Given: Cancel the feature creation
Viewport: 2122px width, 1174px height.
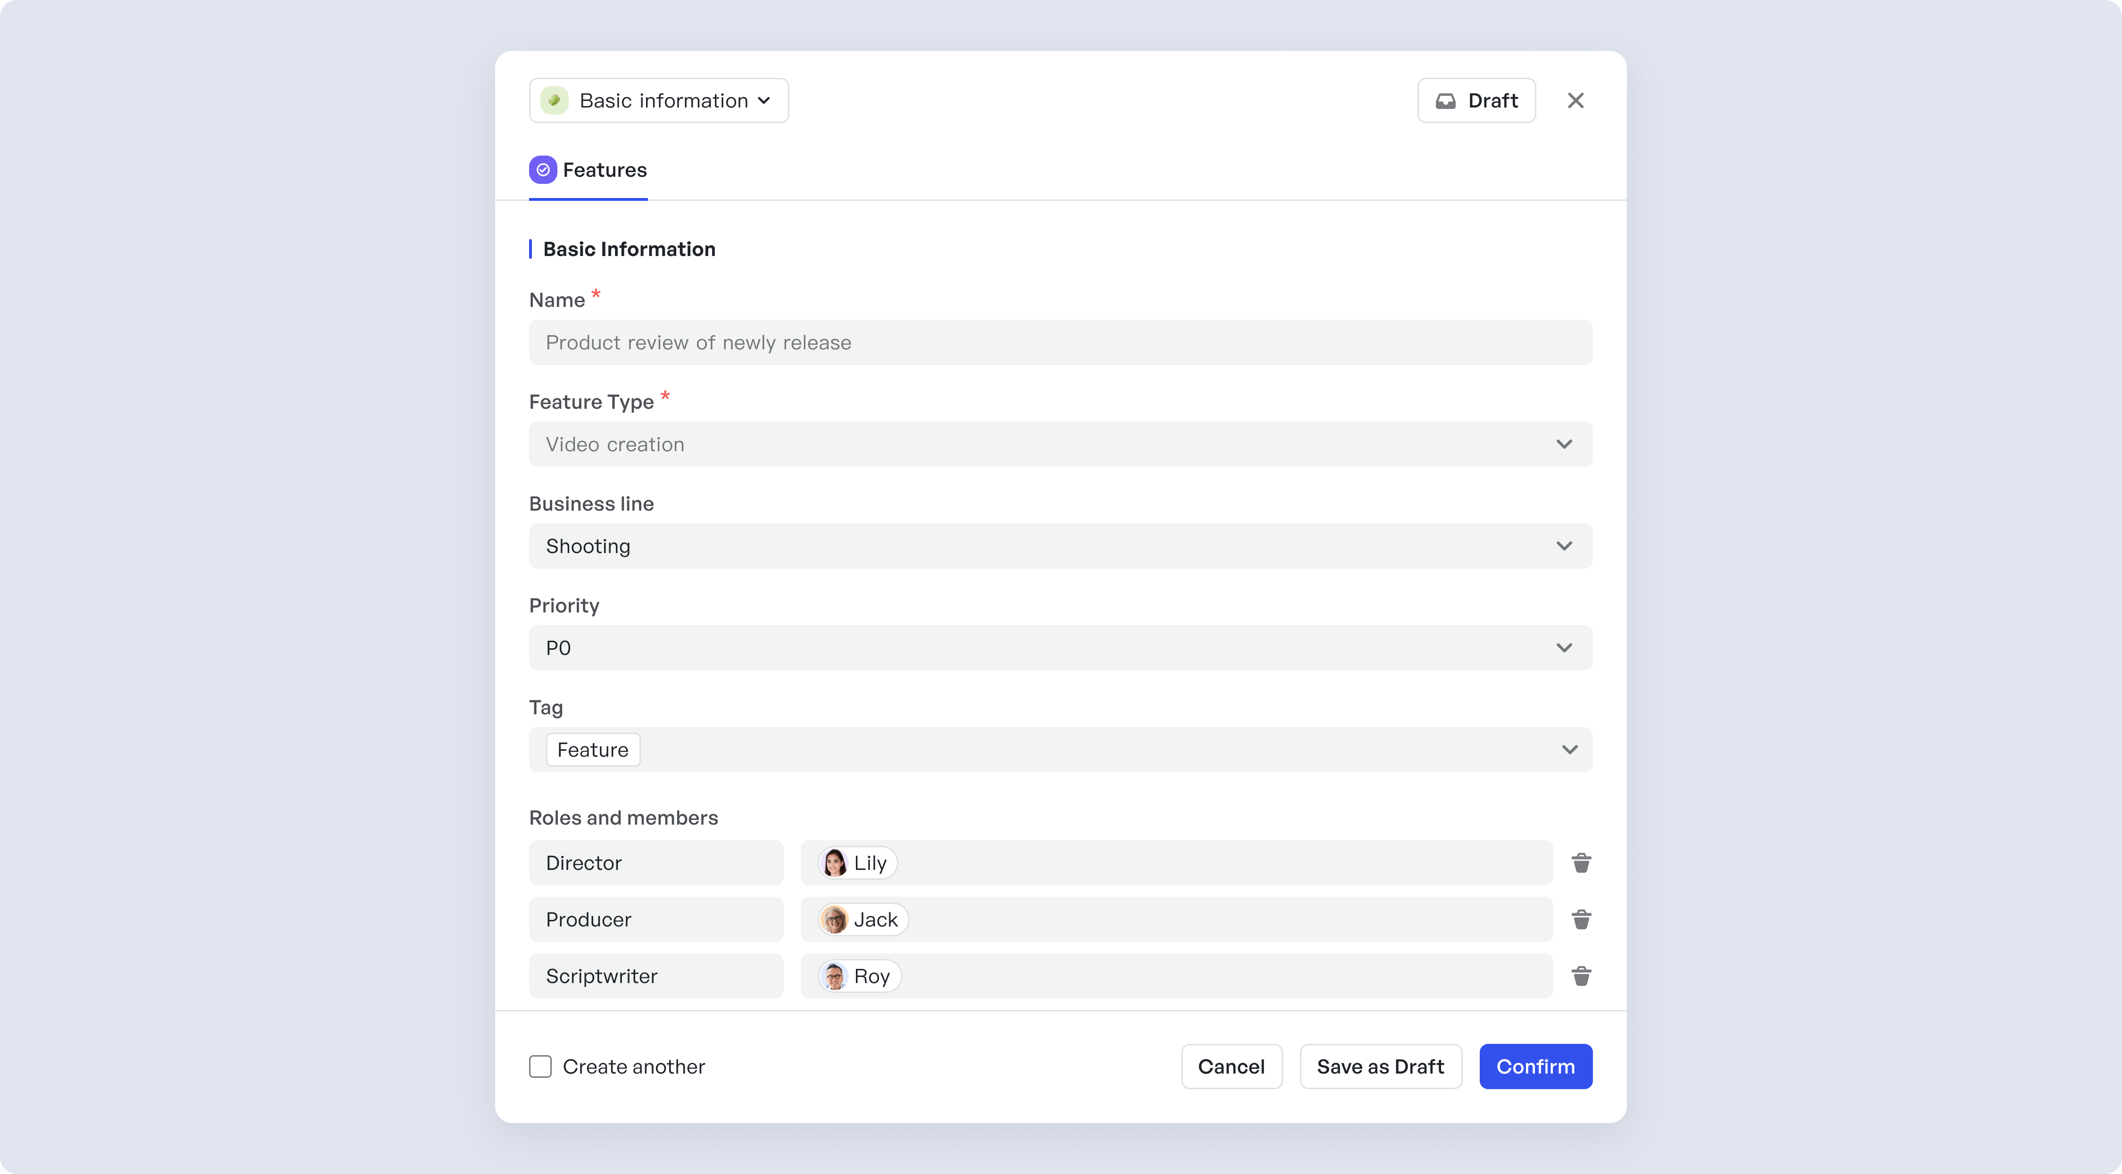Looking at the screenshot, I should point(1232,1066).
